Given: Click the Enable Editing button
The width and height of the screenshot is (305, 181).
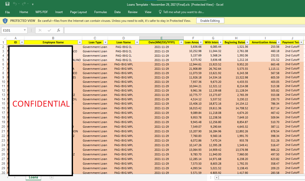Looking at the screenshot, I should click(210, 21).
